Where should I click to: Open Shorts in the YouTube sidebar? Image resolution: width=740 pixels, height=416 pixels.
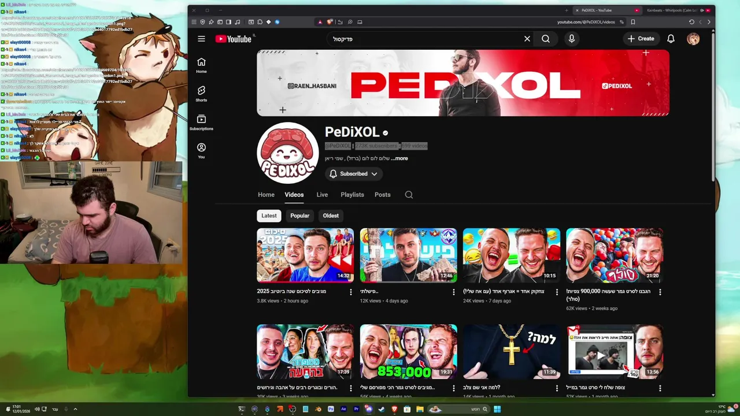[x=201, y=94]
